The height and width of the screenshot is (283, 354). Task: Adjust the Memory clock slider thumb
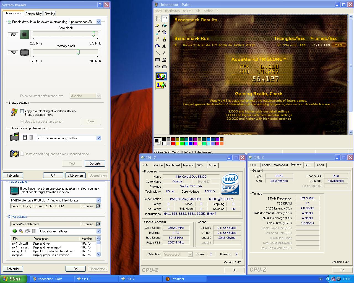(x=78, y=52)
